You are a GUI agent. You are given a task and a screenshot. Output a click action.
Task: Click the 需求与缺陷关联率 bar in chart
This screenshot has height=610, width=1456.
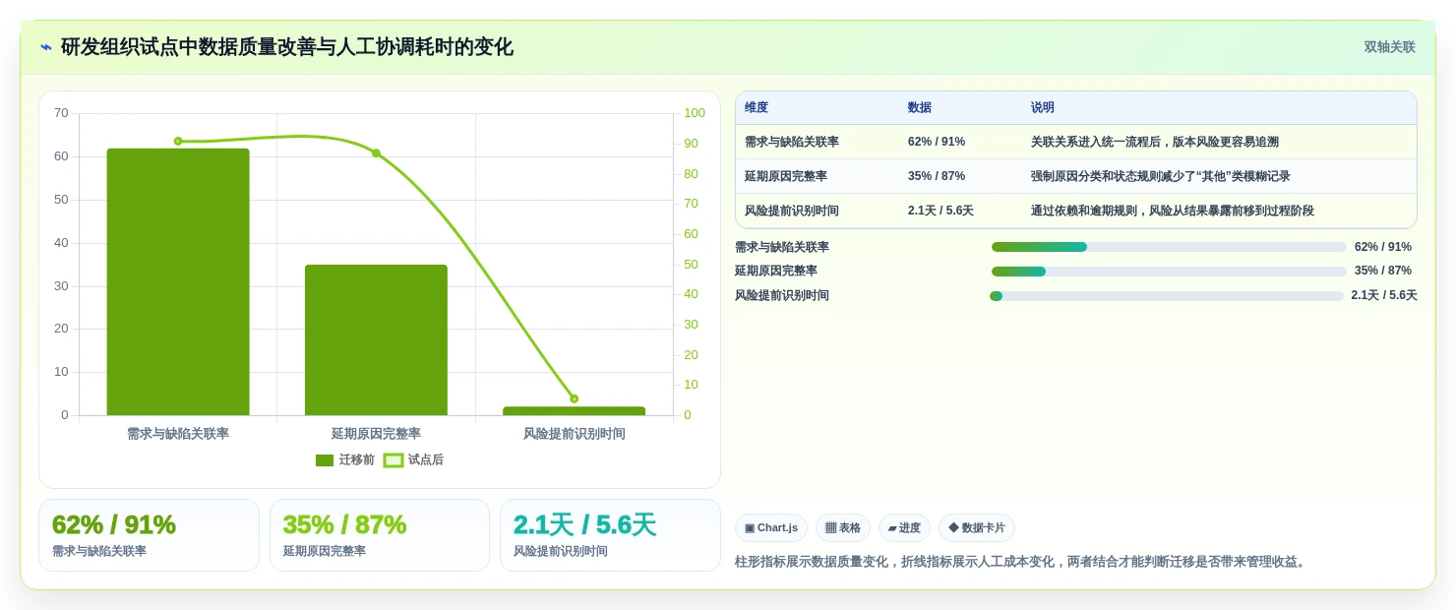178,281
